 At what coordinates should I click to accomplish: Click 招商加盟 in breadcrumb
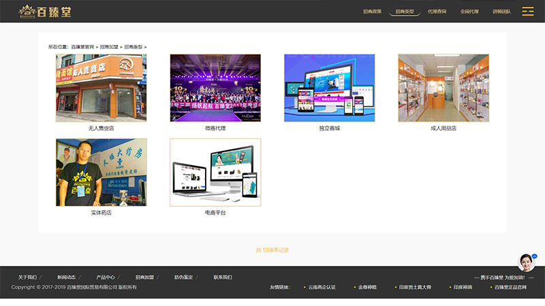pyautogui.click(x=108, y=47)
